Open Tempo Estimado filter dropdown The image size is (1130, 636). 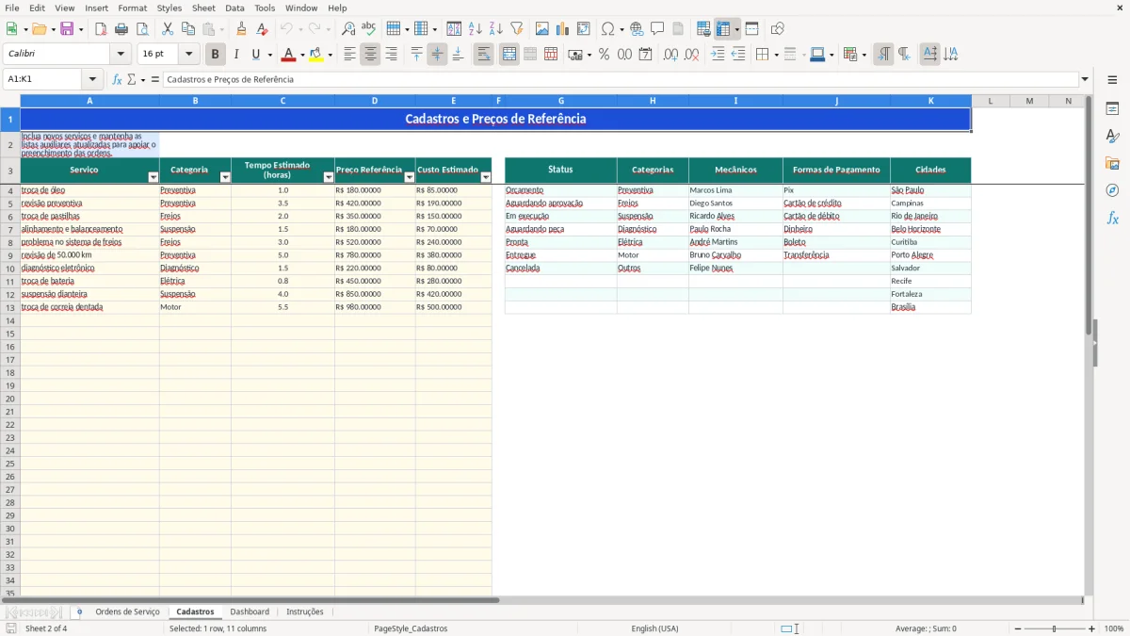(x=329, y=177)
